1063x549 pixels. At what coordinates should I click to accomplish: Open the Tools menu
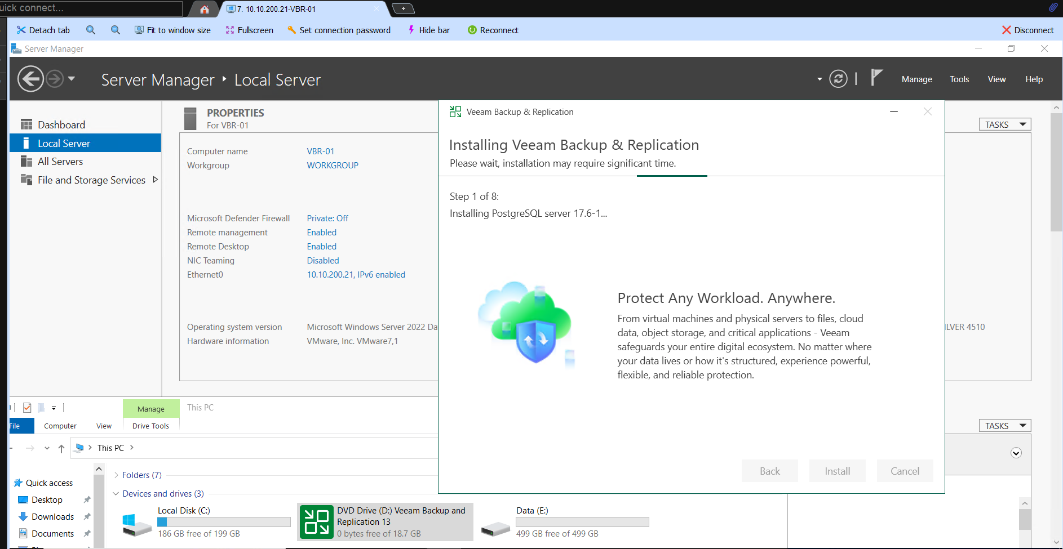pyautogui.click(x=959, y=79)
